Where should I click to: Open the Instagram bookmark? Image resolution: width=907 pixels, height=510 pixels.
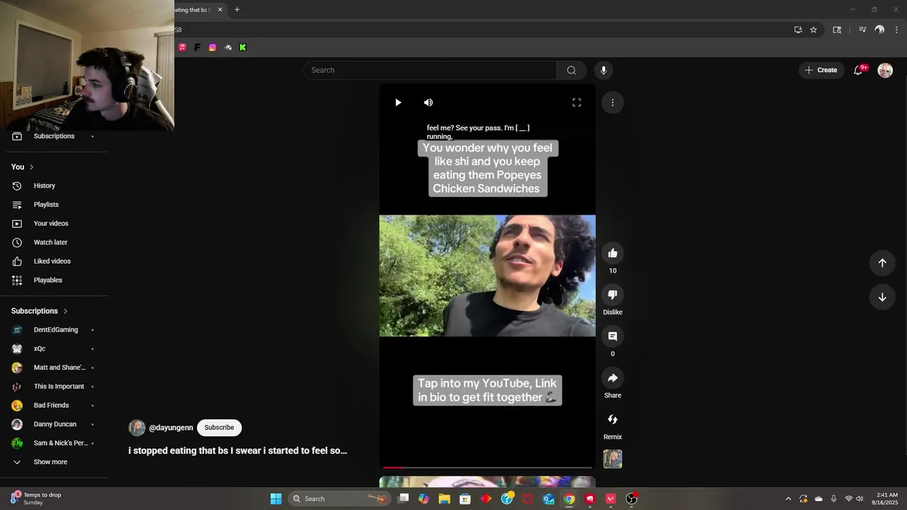(x=213, y=47)
